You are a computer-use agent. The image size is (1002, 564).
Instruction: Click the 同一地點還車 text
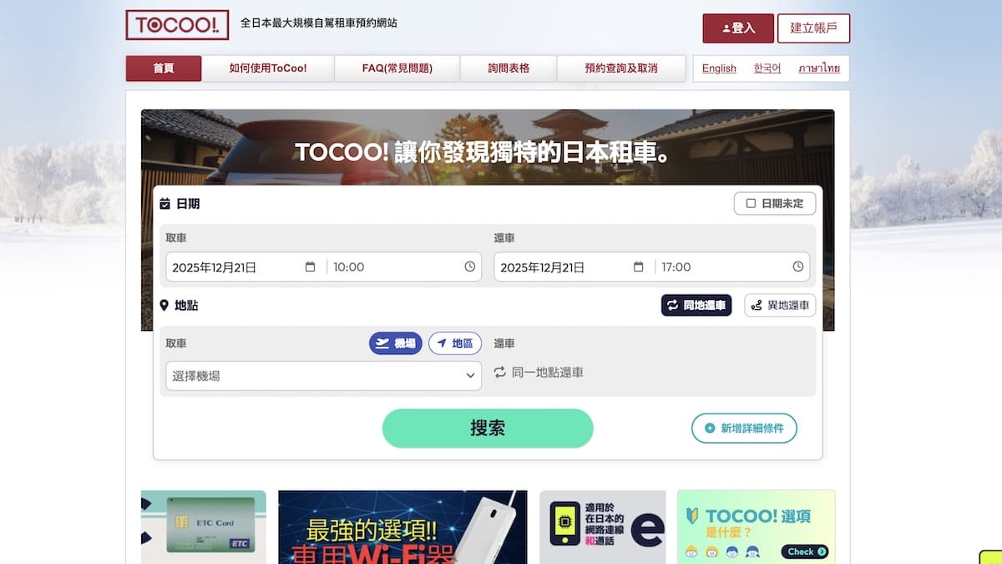pos(548,373)
